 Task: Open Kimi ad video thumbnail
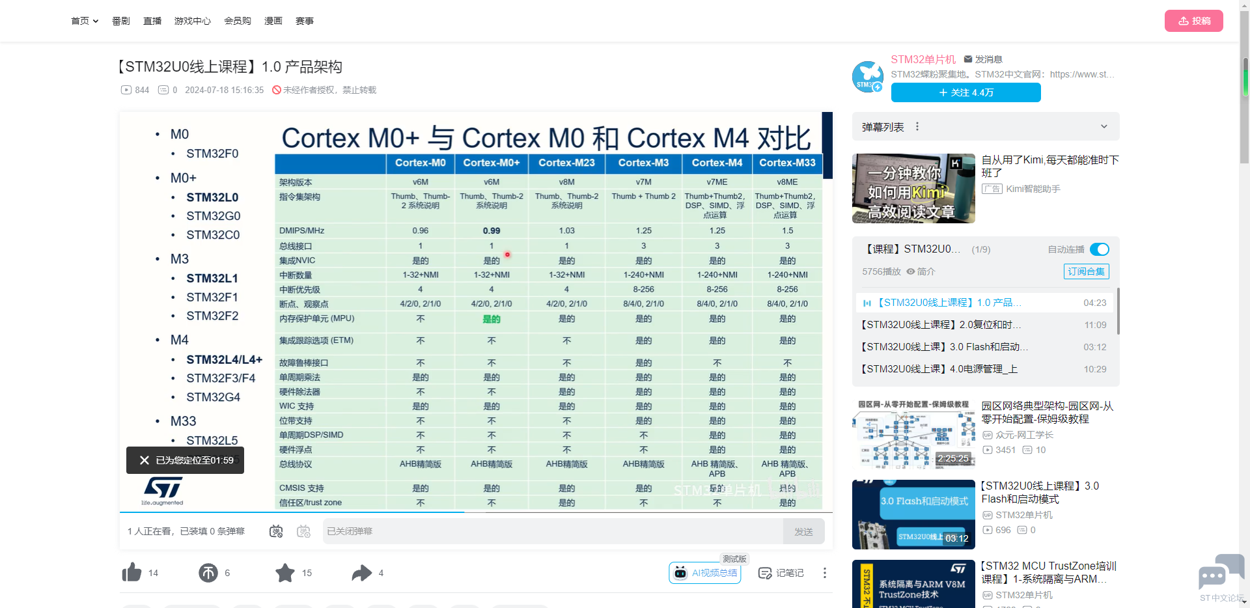coord(913,189)
